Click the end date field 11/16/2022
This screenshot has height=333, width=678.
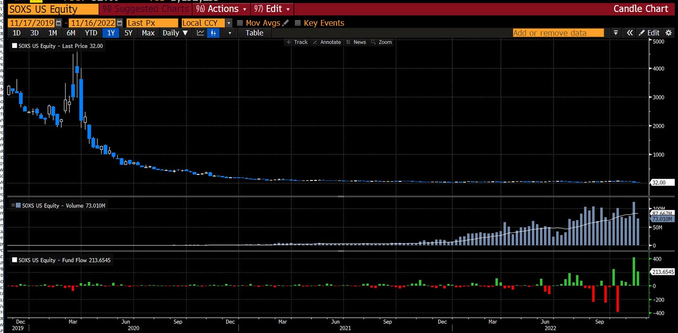[93, 23]
